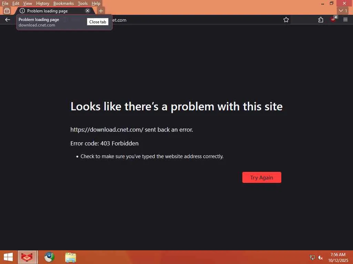Click the Try Again button

coord(262,177)
